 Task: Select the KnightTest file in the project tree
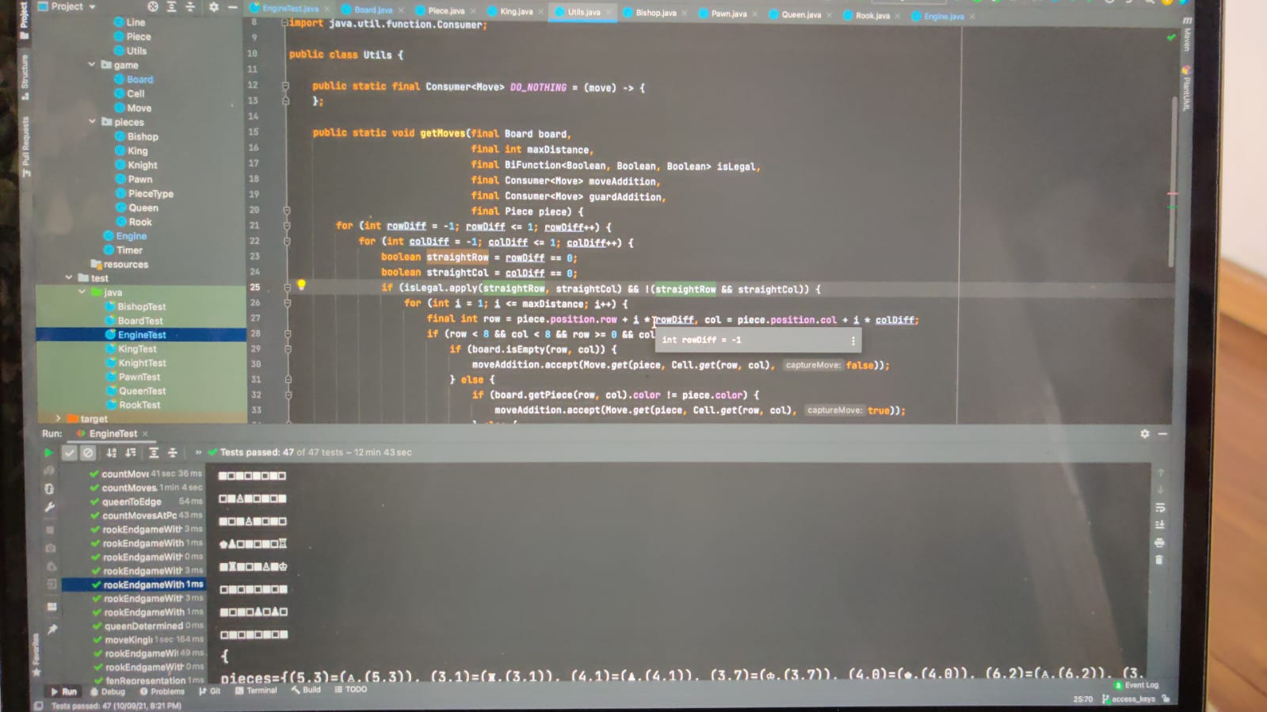tap(142, 363)
